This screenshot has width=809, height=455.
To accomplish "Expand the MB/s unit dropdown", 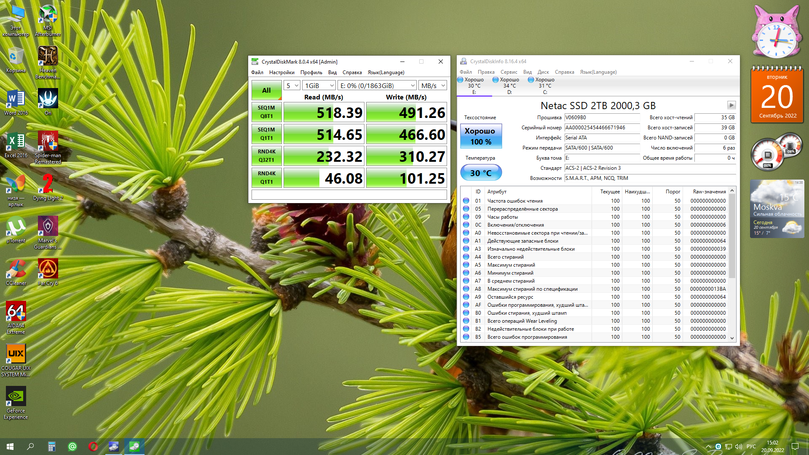I will point(432,86).
